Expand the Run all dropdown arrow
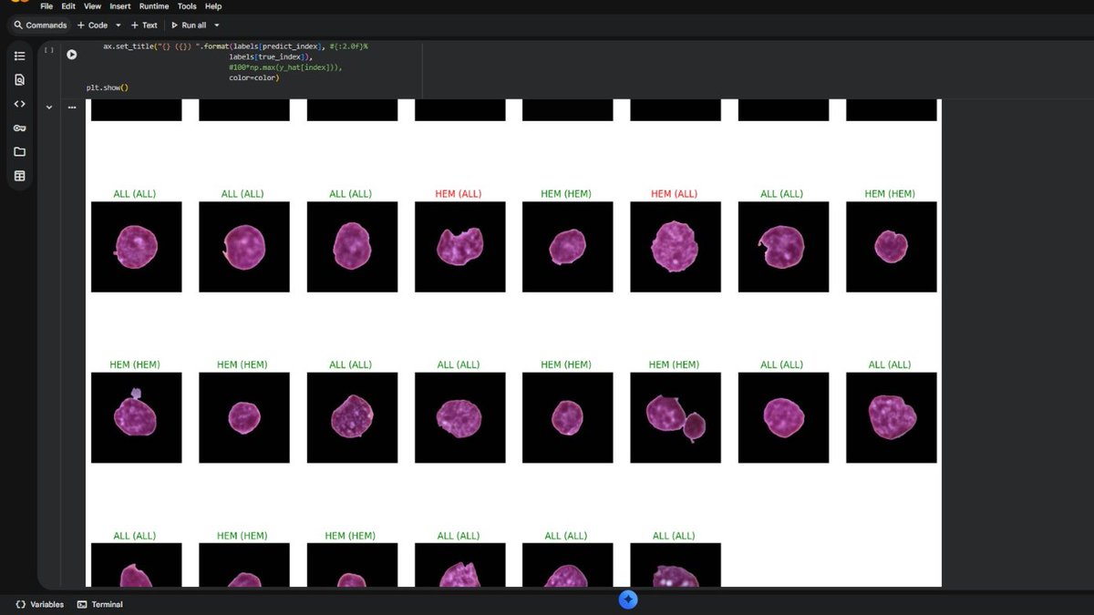The width and height of the screenshot is (1094, 615). pos(217,26)
